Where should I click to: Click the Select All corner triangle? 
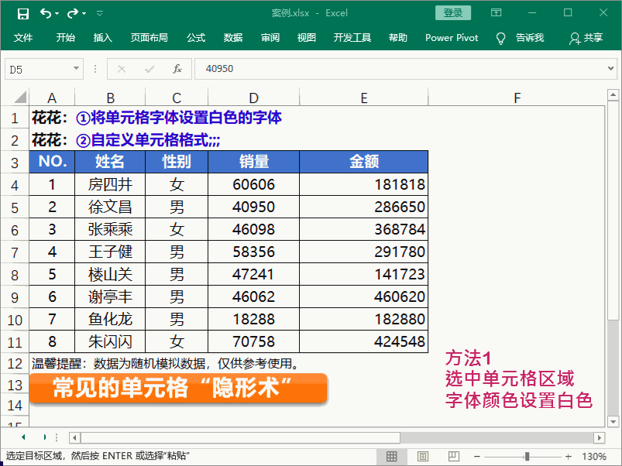click(x=19, y=98)
